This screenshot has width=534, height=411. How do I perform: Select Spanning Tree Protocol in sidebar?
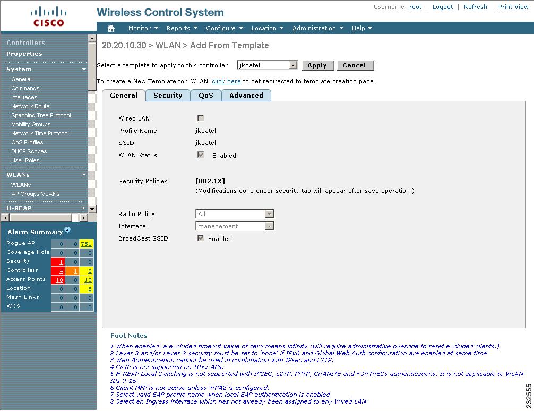tap(41, 115)
